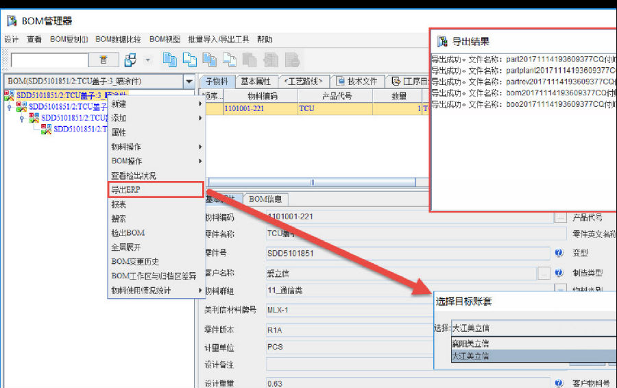Click the help icon beside 设计重量 field

point(559,383)
